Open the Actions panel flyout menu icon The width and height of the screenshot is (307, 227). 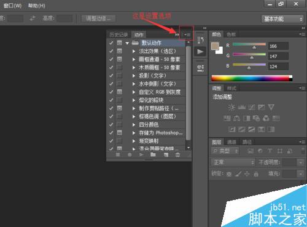[187, 34]
